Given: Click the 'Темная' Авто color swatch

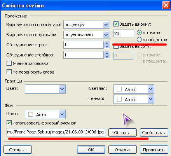Looking at the screenshot, I should tap(119, 99).
